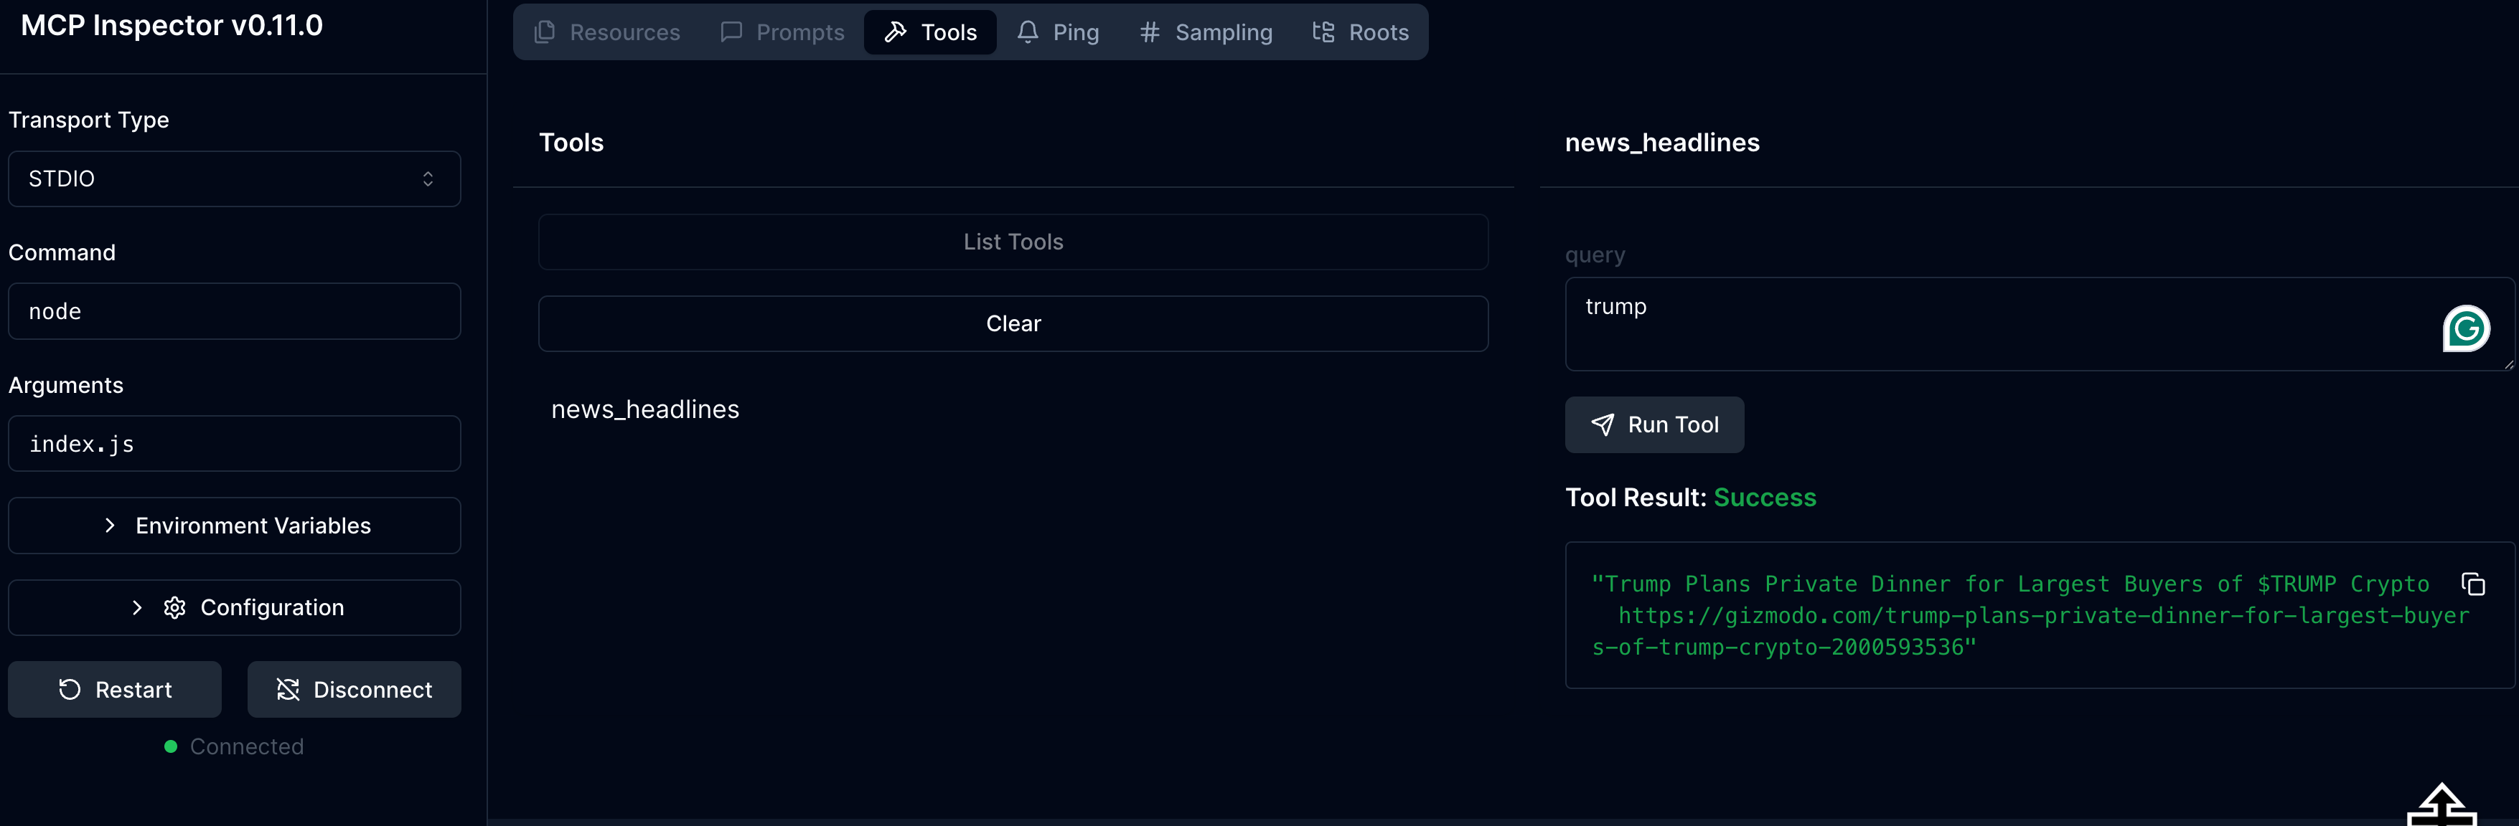Open the Transport Type STDIO dropdown
This screenshot has width=2519, height=826.
point(234,179)
